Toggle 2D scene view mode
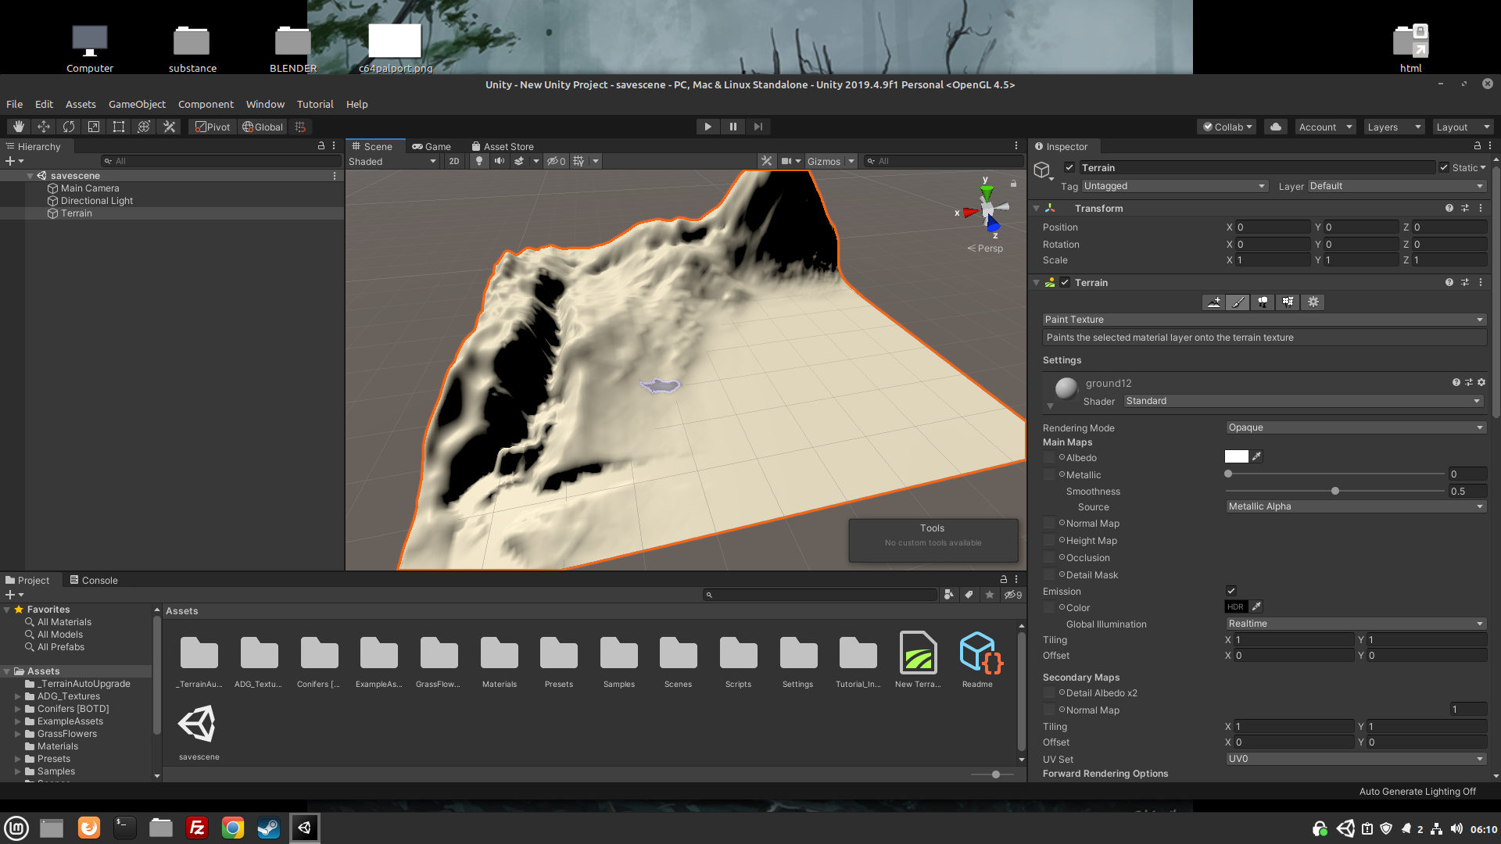Image resolution: width=1501 pixels, height=844 pixels. click(454, 161)
